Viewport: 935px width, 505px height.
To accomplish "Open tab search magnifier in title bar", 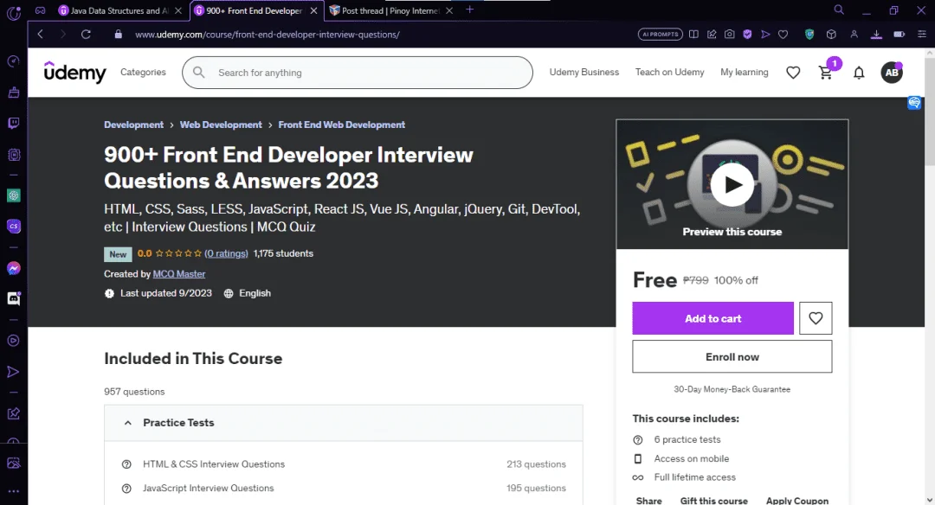I will coord(838,10).
